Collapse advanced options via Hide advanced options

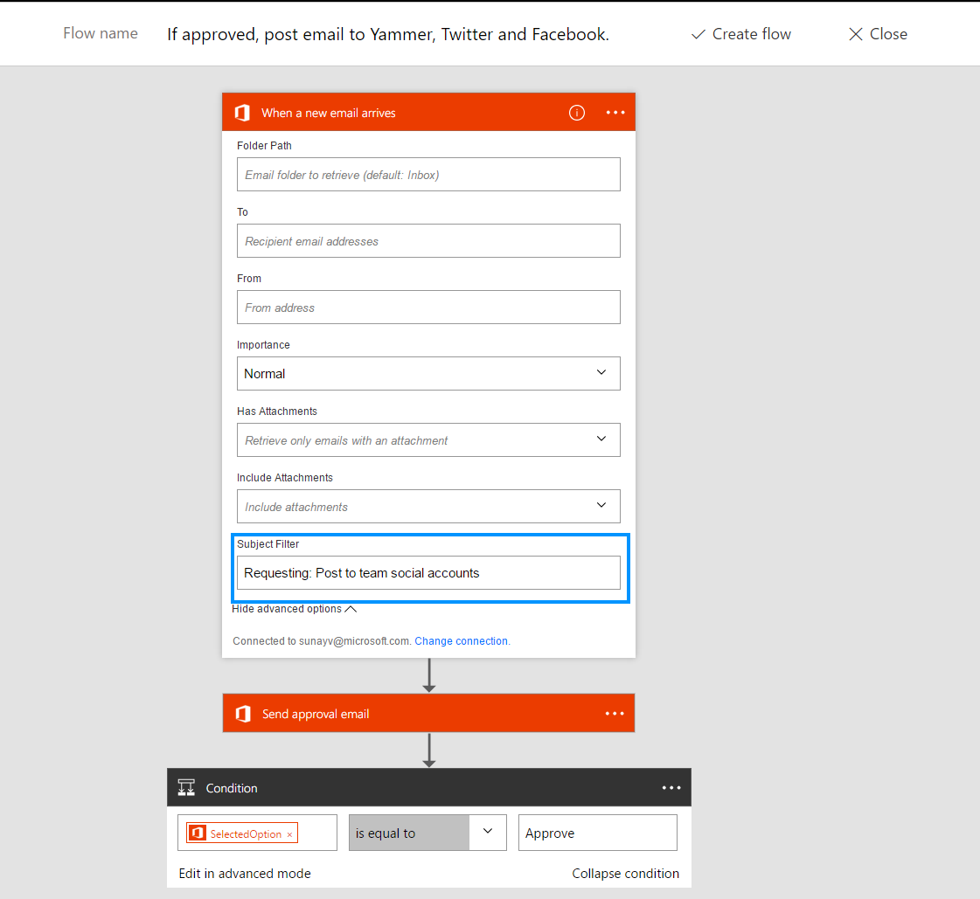[x=295, y=609]
